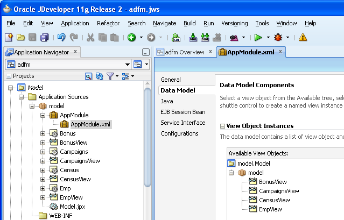Open the SQL worksheet icon
Image resolution: width=344 pixels, height=220 pixels.
[x=176, y=38]
